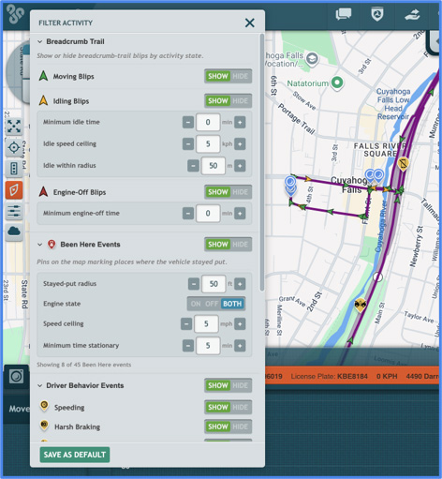
Task: Set Engine state to ON
Action: [196, 304]
